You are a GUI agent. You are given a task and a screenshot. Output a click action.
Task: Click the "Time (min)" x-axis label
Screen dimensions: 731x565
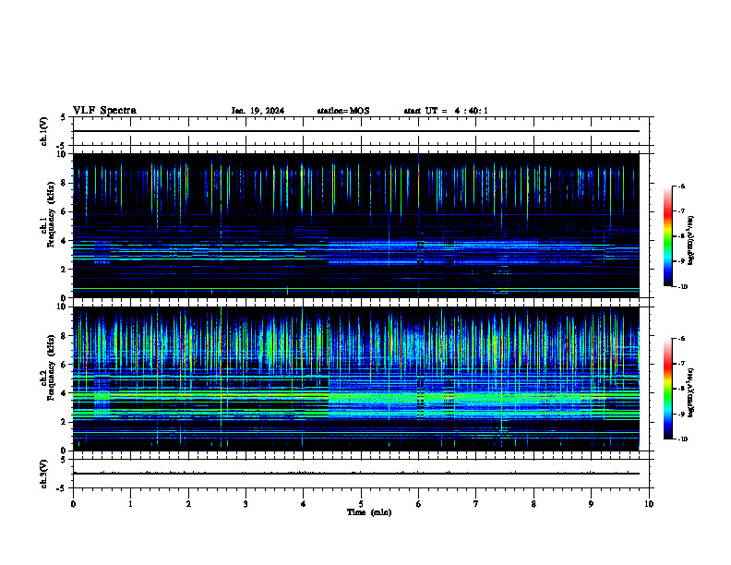[x=369, y=512]
